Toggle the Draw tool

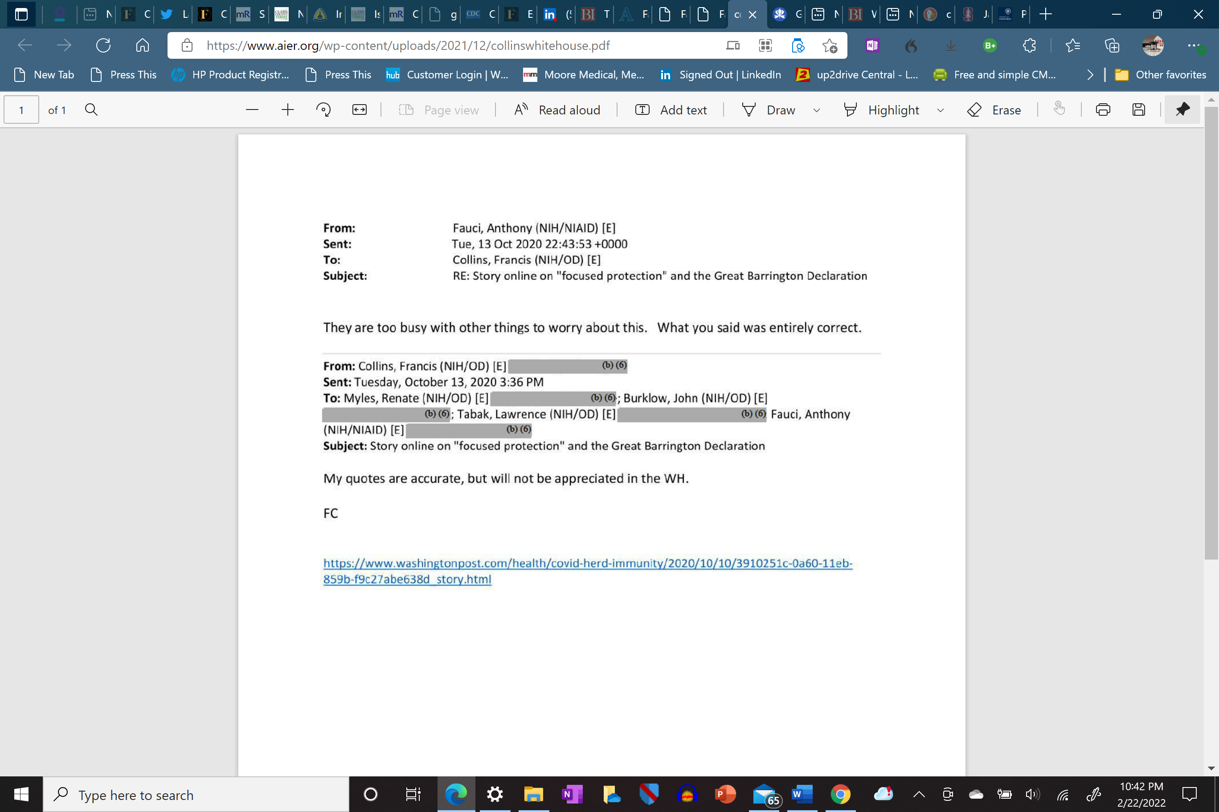pos(768,110)
